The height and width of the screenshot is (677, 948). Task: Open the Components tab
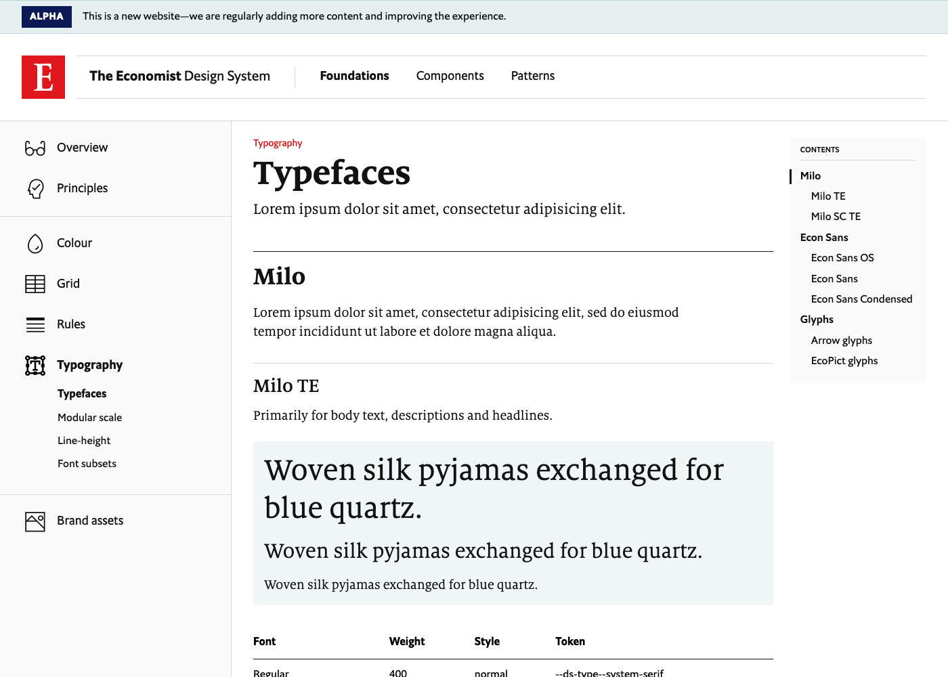coord(450,76)
